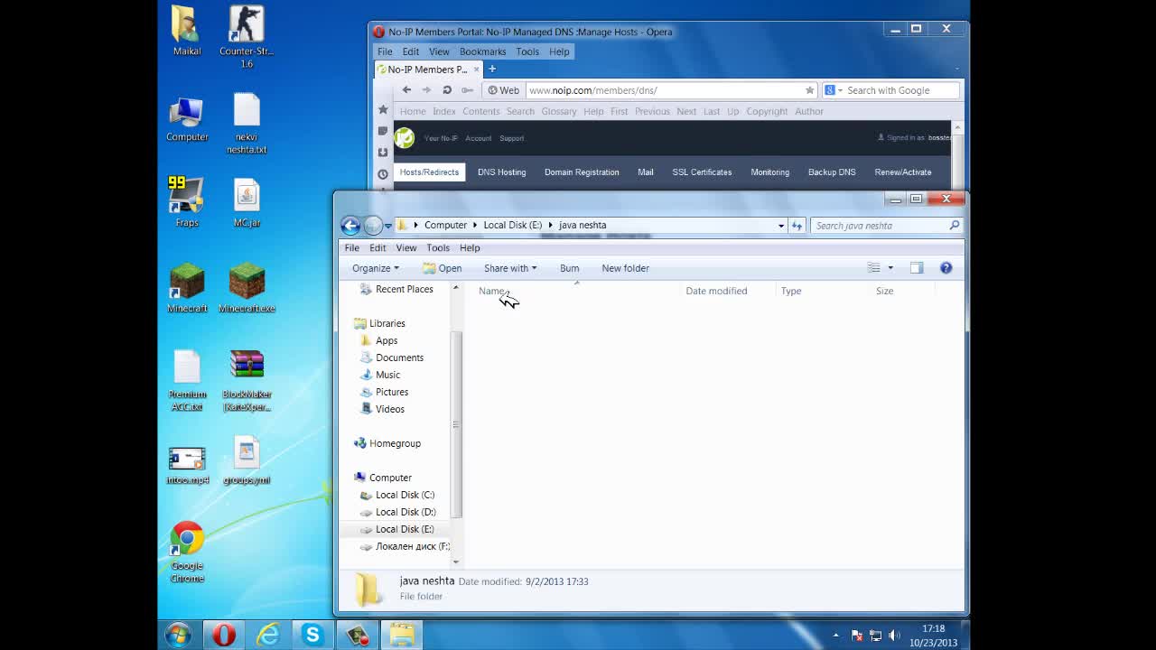Click the volume speaker tray icon
This screenshot has height=650, width=1156.
click(x=894, y=636)
